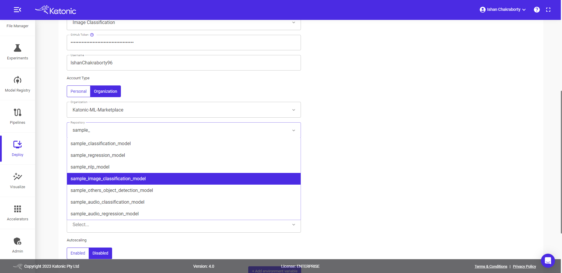Choose sample_audio_classification_model option
Screen dimensions: 562x273
point(184,202)
